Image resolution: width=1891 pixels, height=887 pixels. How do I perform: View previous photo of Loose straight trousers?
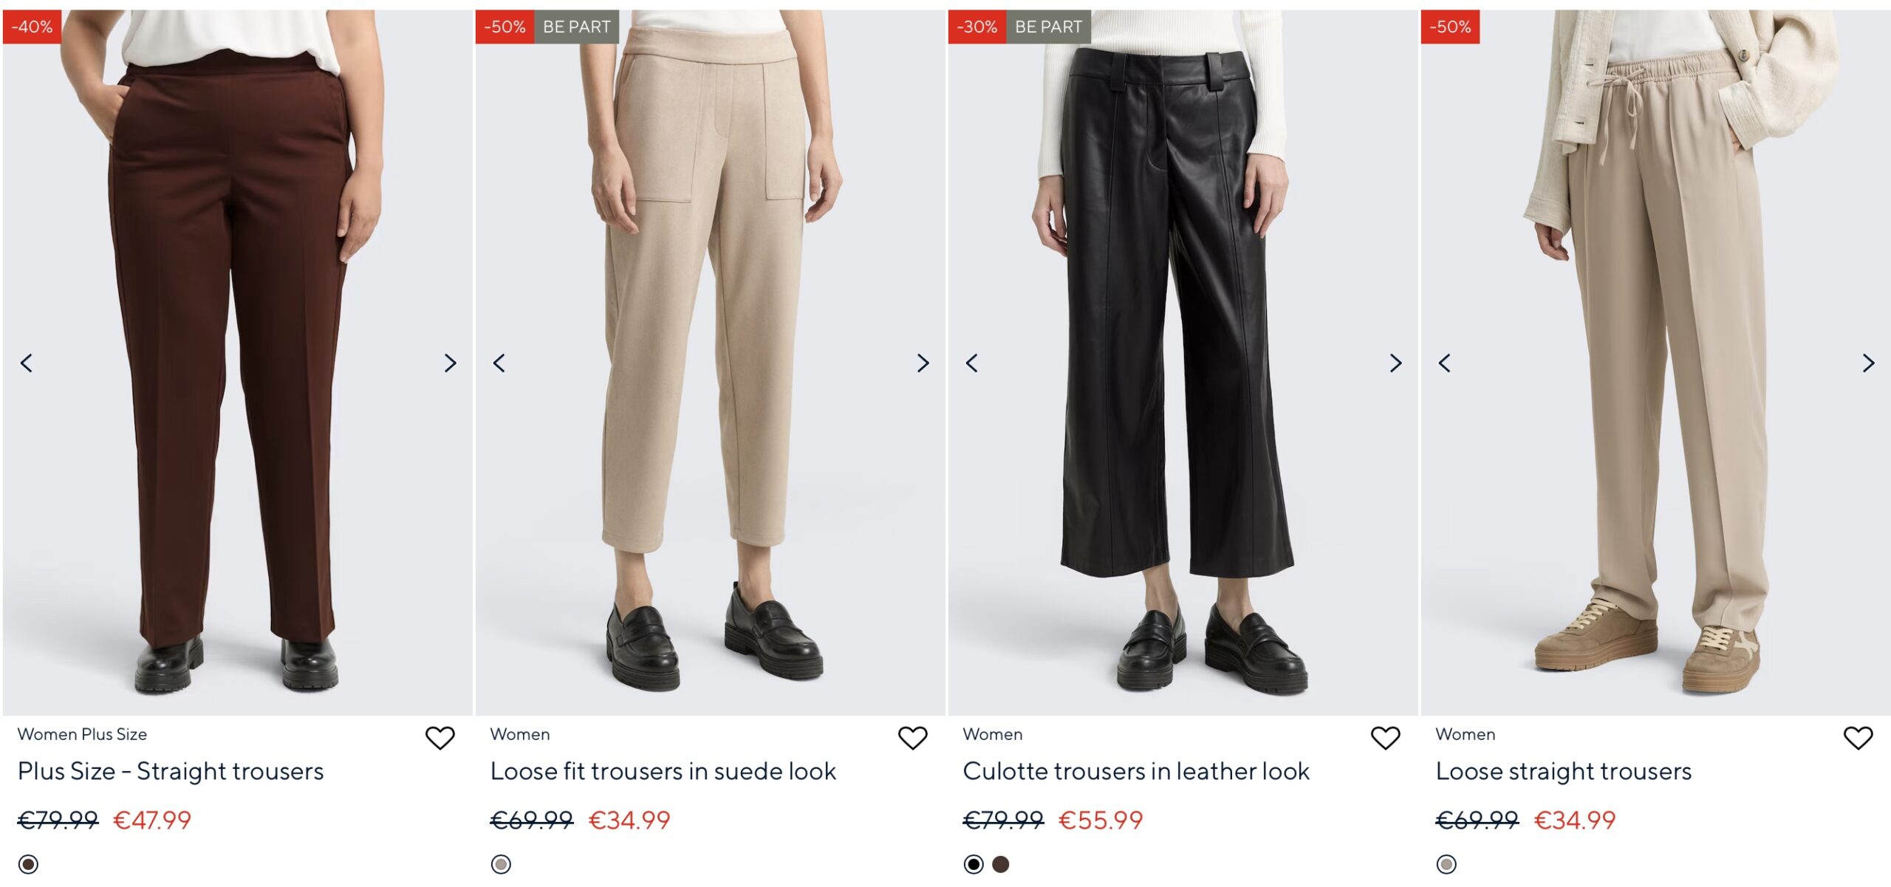(1445, 363)
